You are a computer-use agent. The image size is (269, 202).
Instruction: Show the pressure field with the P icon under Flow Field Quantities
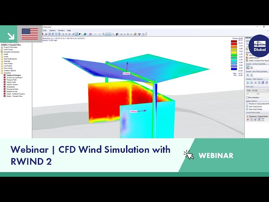248,75
